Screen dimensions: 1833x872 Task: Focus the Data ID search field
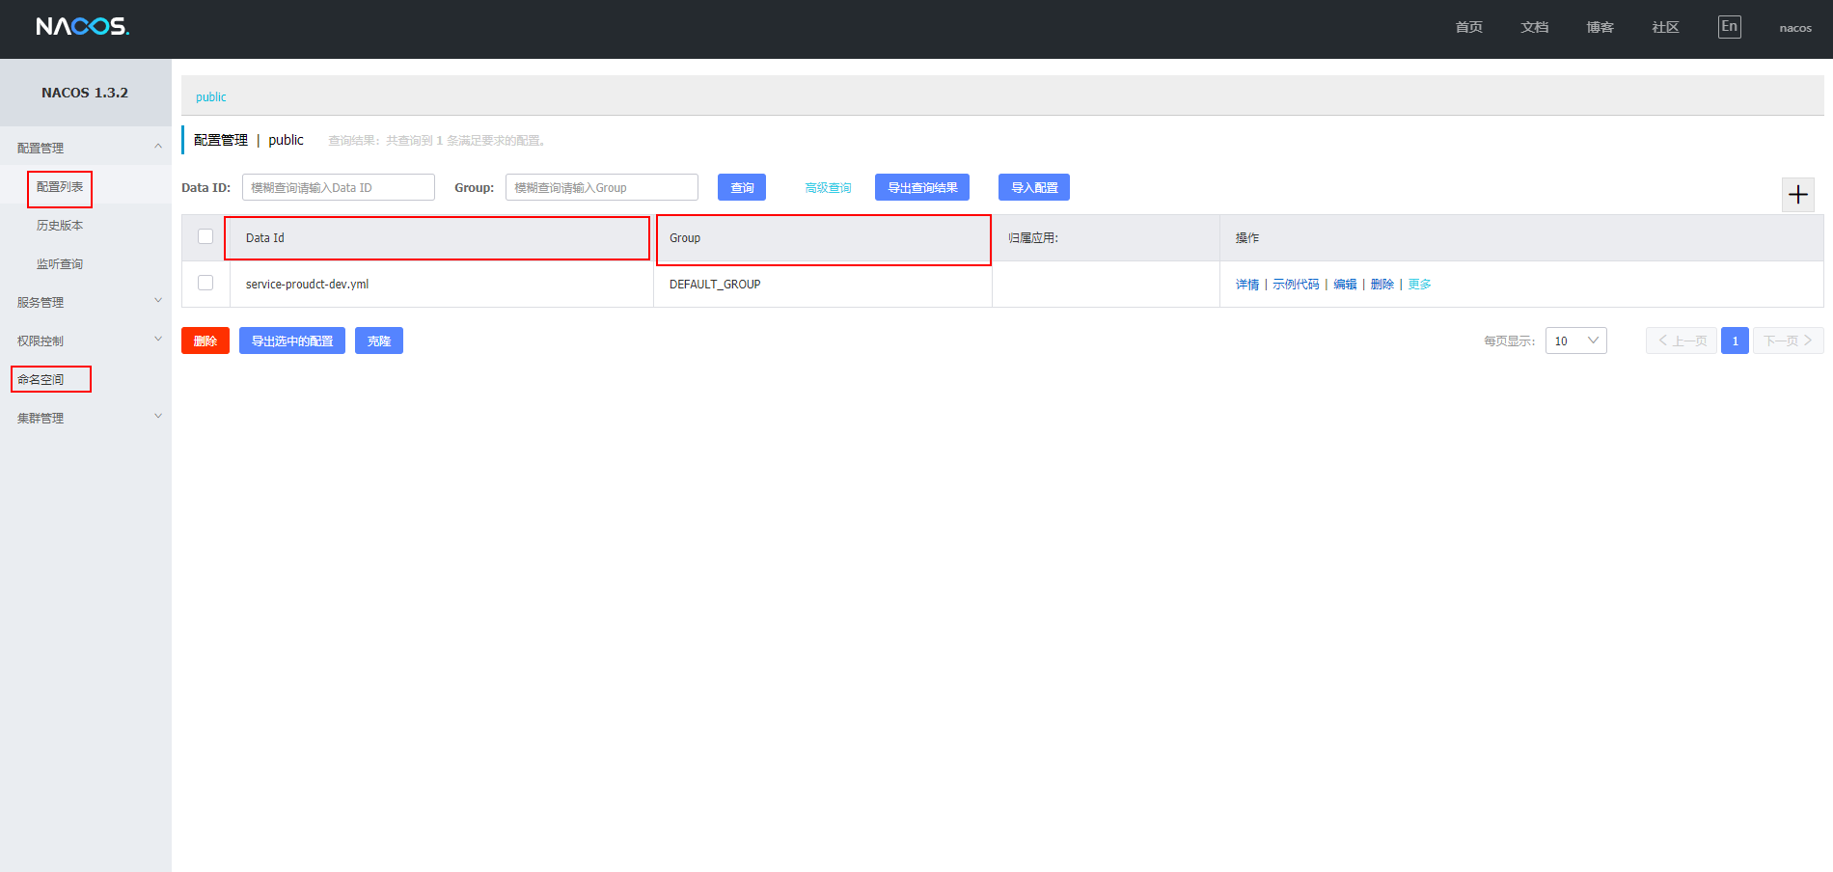pos(339,187)
